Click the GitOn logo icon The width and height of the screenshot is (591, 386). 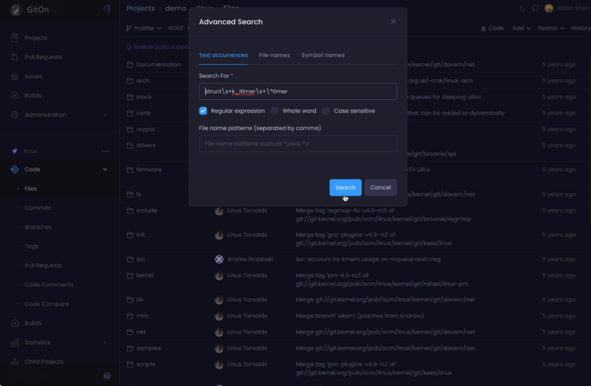16,9
